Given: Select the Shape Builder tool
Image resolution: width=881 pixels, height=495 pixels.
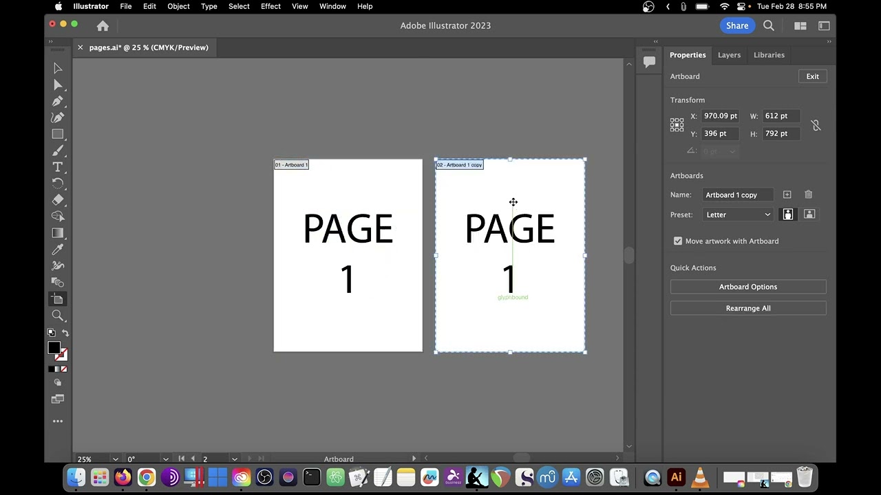Looking at the screenshot, I should click(x=58, y=217).
